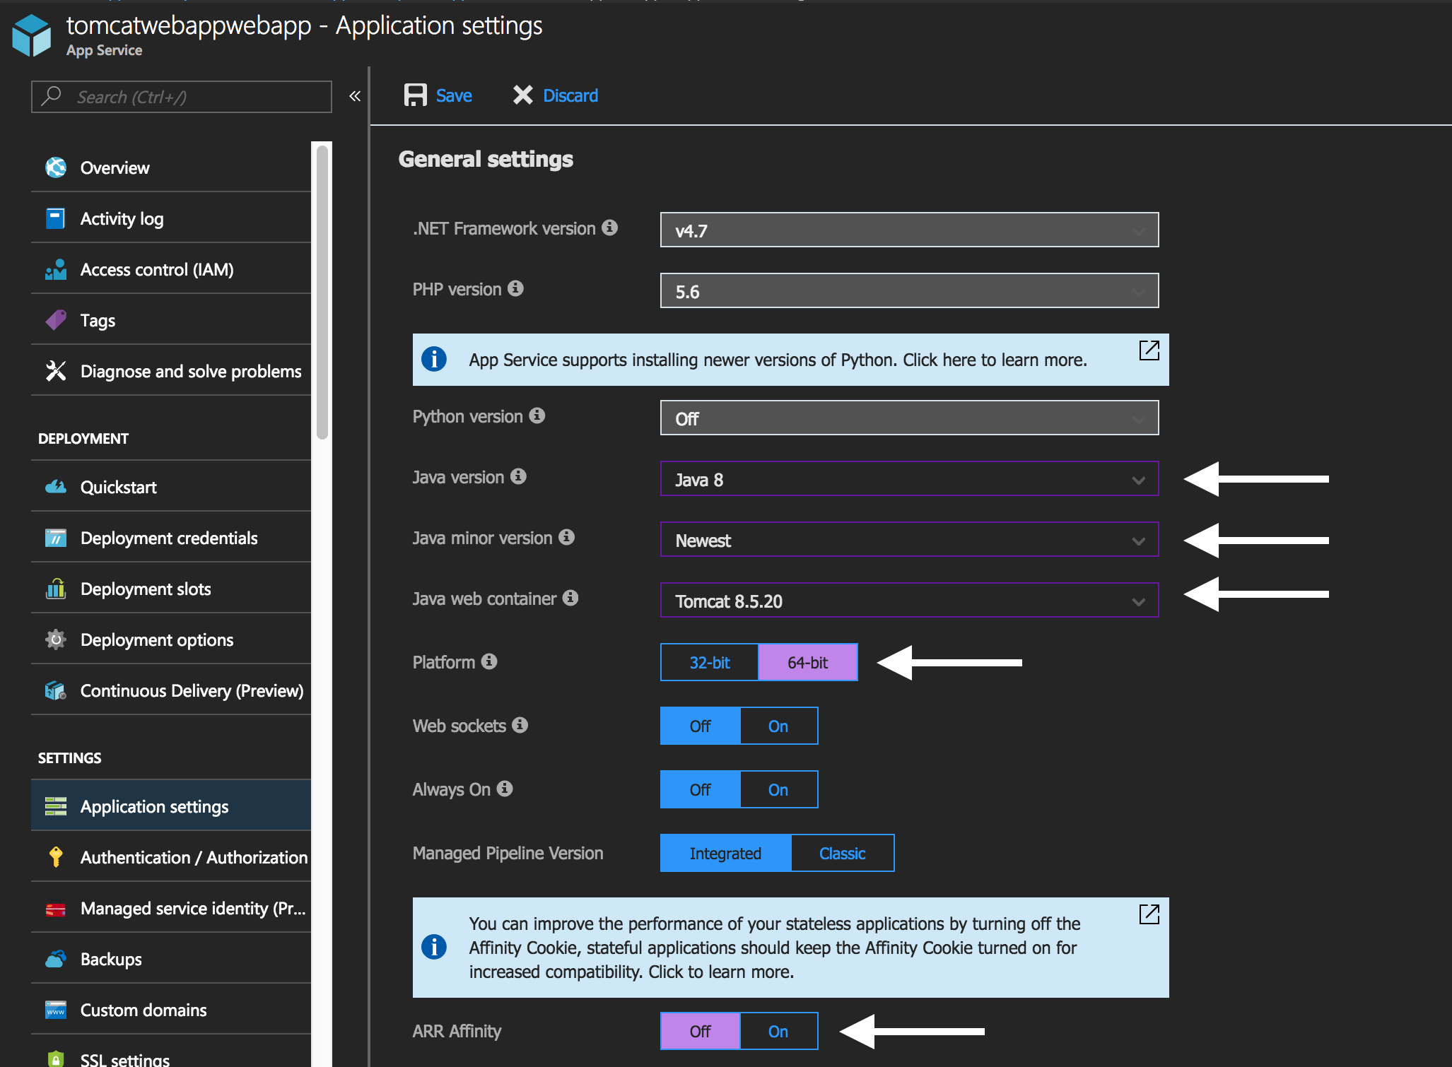The image size is (1452, 1067).
Task: Click info icon next to Web sockets
Action: click(x=520, y=725)
